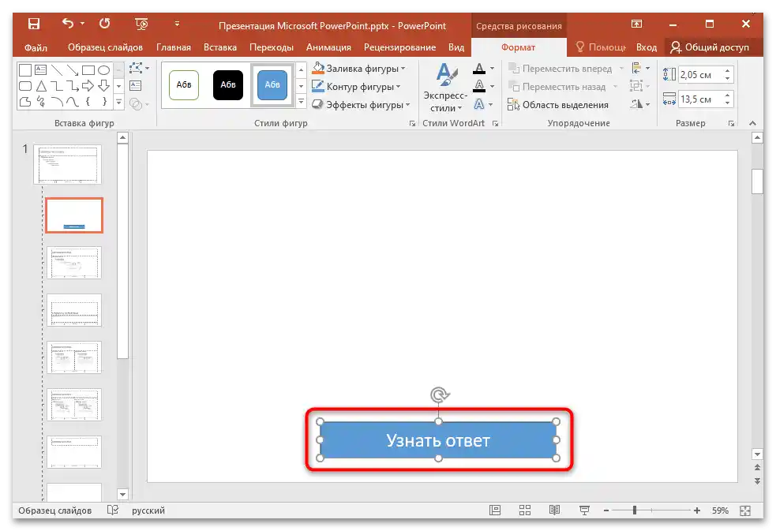
Task: Open the Экспресс-стили WordArt gallery
Action: tap(445, 88)
